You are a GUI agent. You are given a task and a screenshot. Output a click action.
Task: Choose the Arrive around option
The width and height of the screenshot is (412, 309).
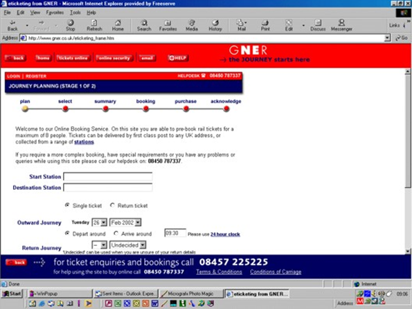point(116,233)
